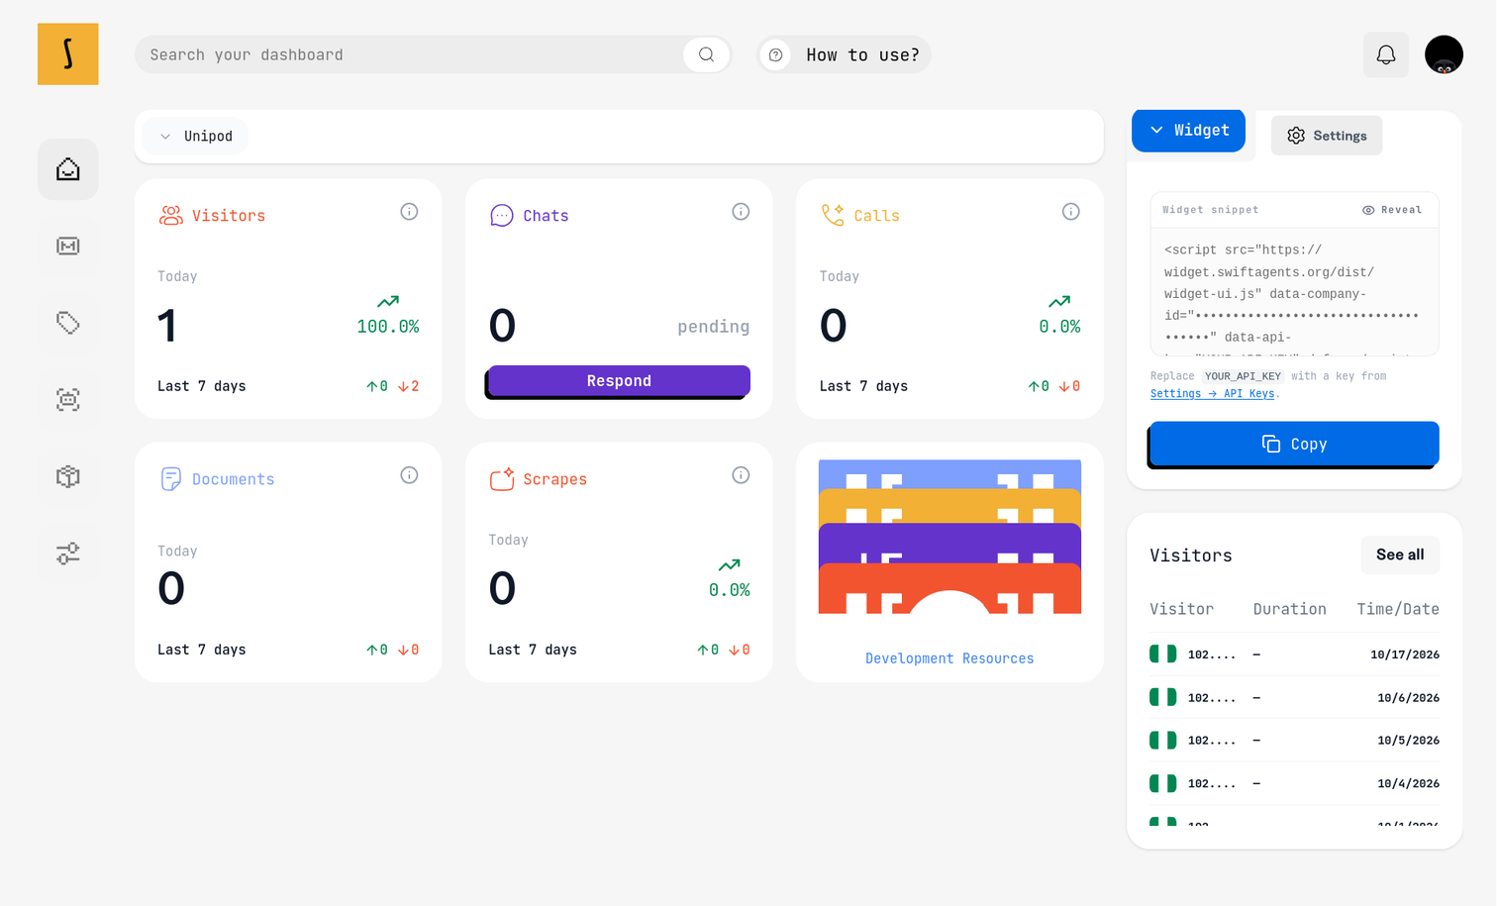Image resolution: width=1497 pixels, height=906 pixels.
Task: Reveal the hidden widget snippet
Action: coord(1392,210)
